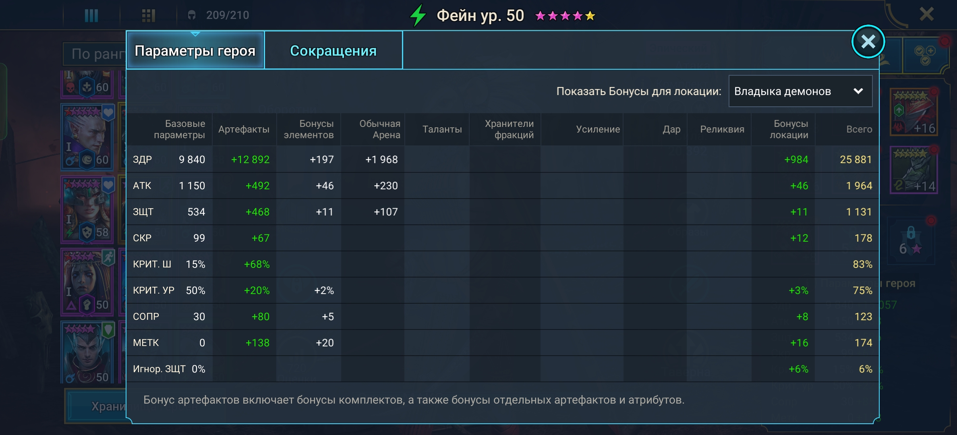Open the +16 equipped artifact slot
Screen dimensions: 957x435
coord(913,112)
